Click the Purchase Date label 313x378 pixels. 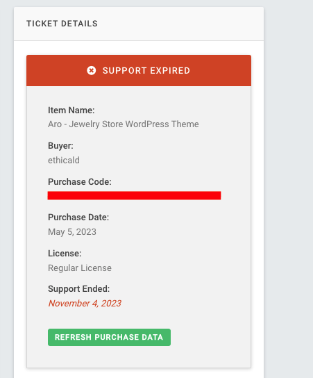(x=78, y=217)
